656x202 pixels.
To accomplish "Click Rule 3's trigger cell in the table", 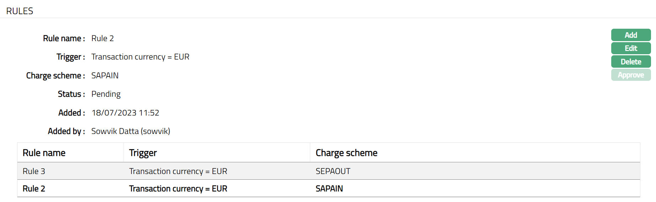I will click(x=178, y=171).
